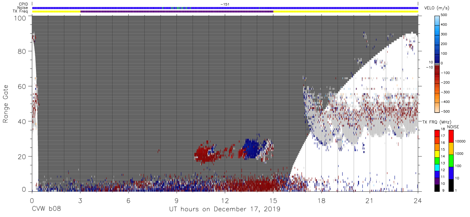The image size is (470, 217).
Task: Click the UT hours on December 17, 2019 title
Action: [225, 209]
